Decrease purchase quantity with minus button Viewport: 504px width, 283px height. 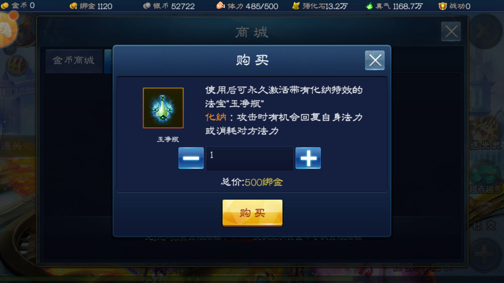coord(191,158)
